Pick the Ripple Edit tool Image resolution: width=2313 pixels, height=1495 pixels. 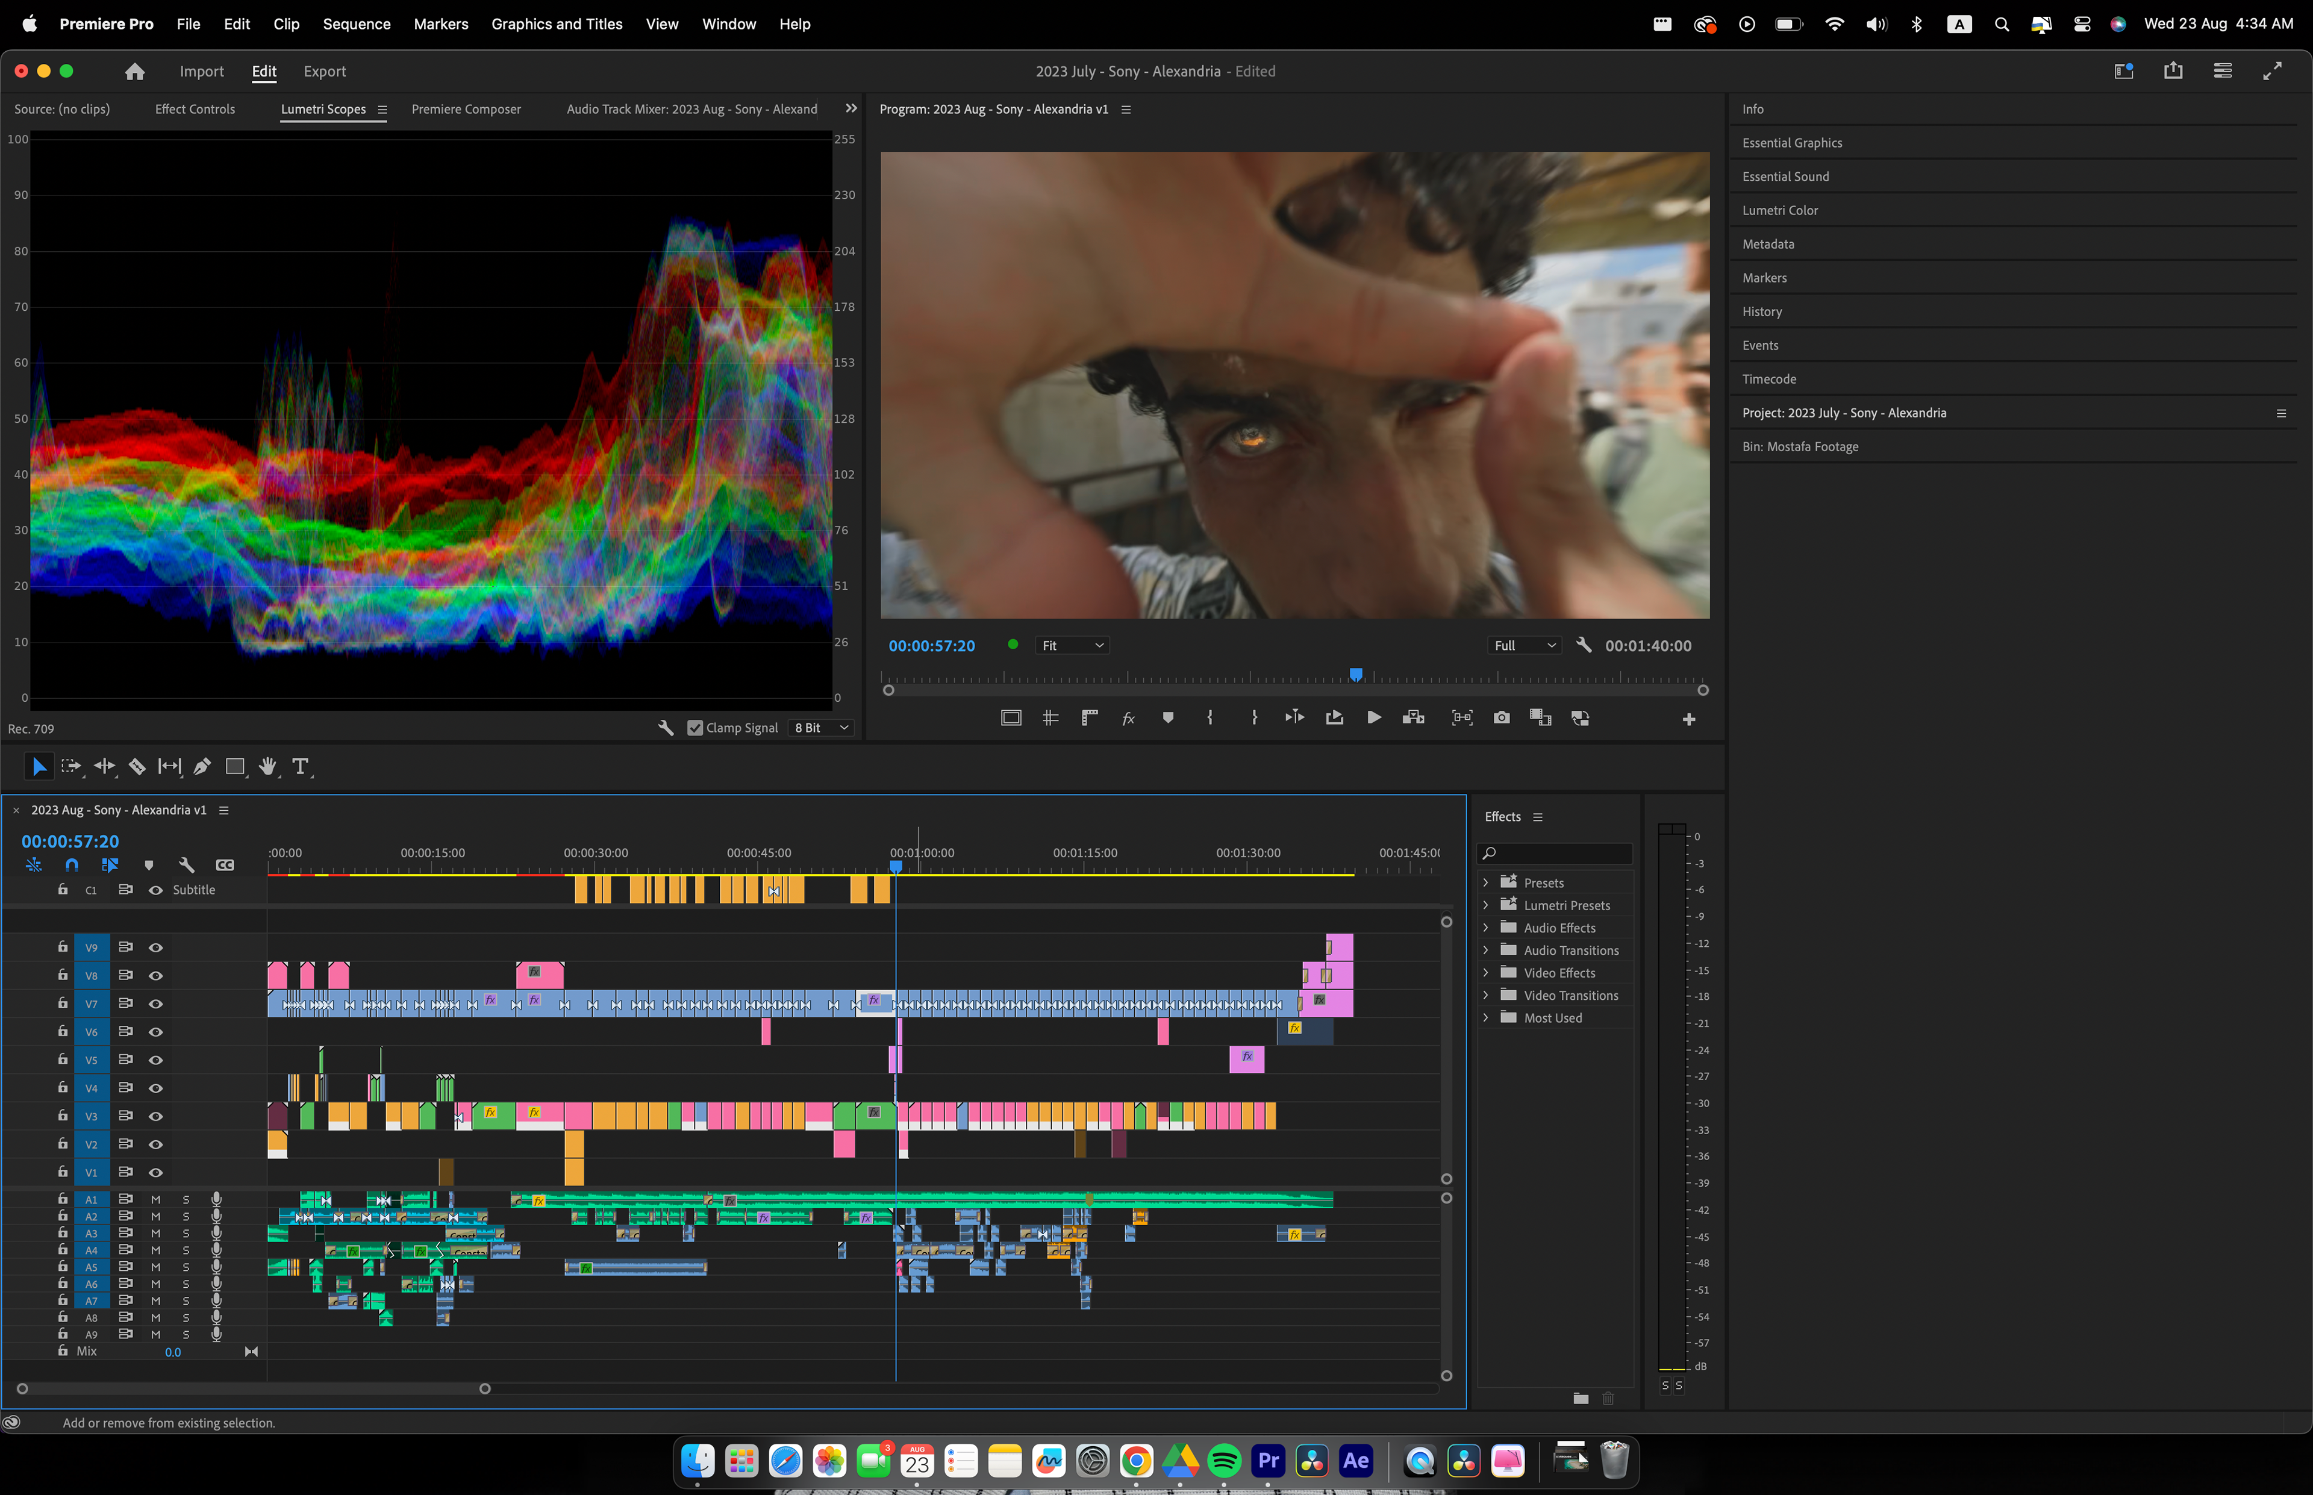point(104,767)
